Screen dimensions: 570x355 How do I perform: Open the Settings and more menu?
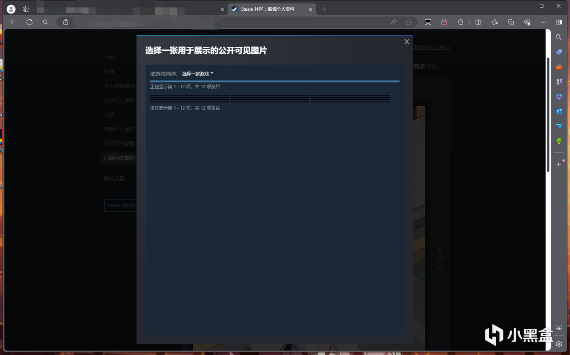(543, 22)
